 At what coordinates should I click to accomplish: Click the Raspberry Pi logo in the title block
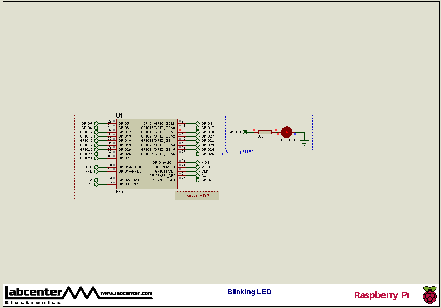coord(430,295)
